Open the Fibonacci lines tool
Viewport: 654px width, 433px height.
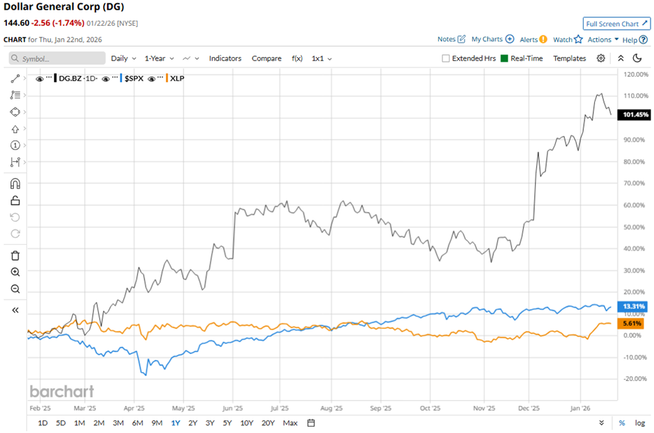tap(15, 95)
